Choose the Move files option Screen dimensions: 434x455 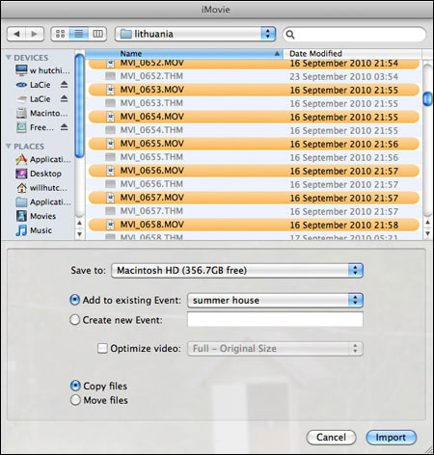pos(75,400)
